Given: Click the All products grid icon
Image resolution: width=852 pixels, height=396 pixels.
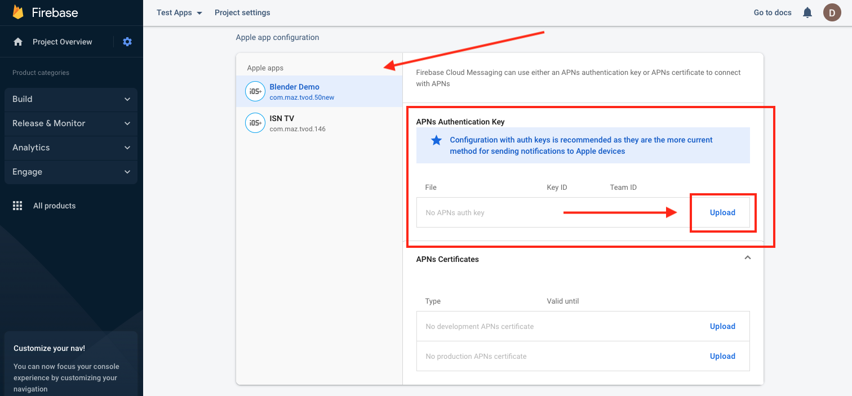Looking at the screenshot, I should click(x=17, y=206).
